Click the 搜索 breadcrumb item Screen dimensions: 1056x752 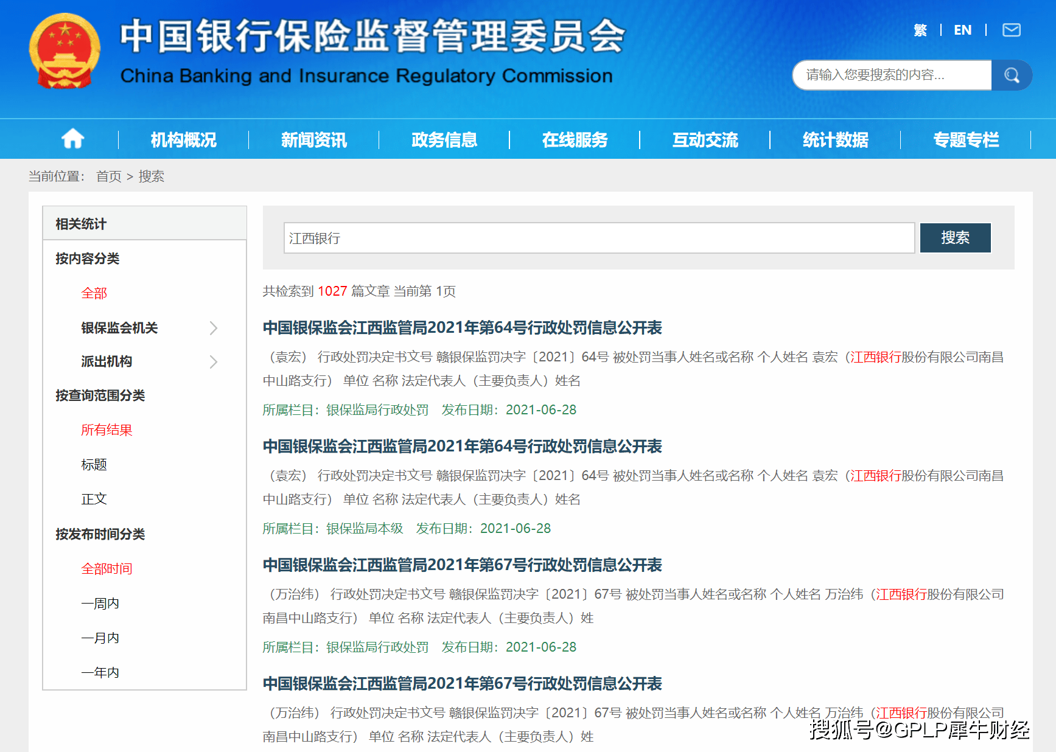click(152, 176)
